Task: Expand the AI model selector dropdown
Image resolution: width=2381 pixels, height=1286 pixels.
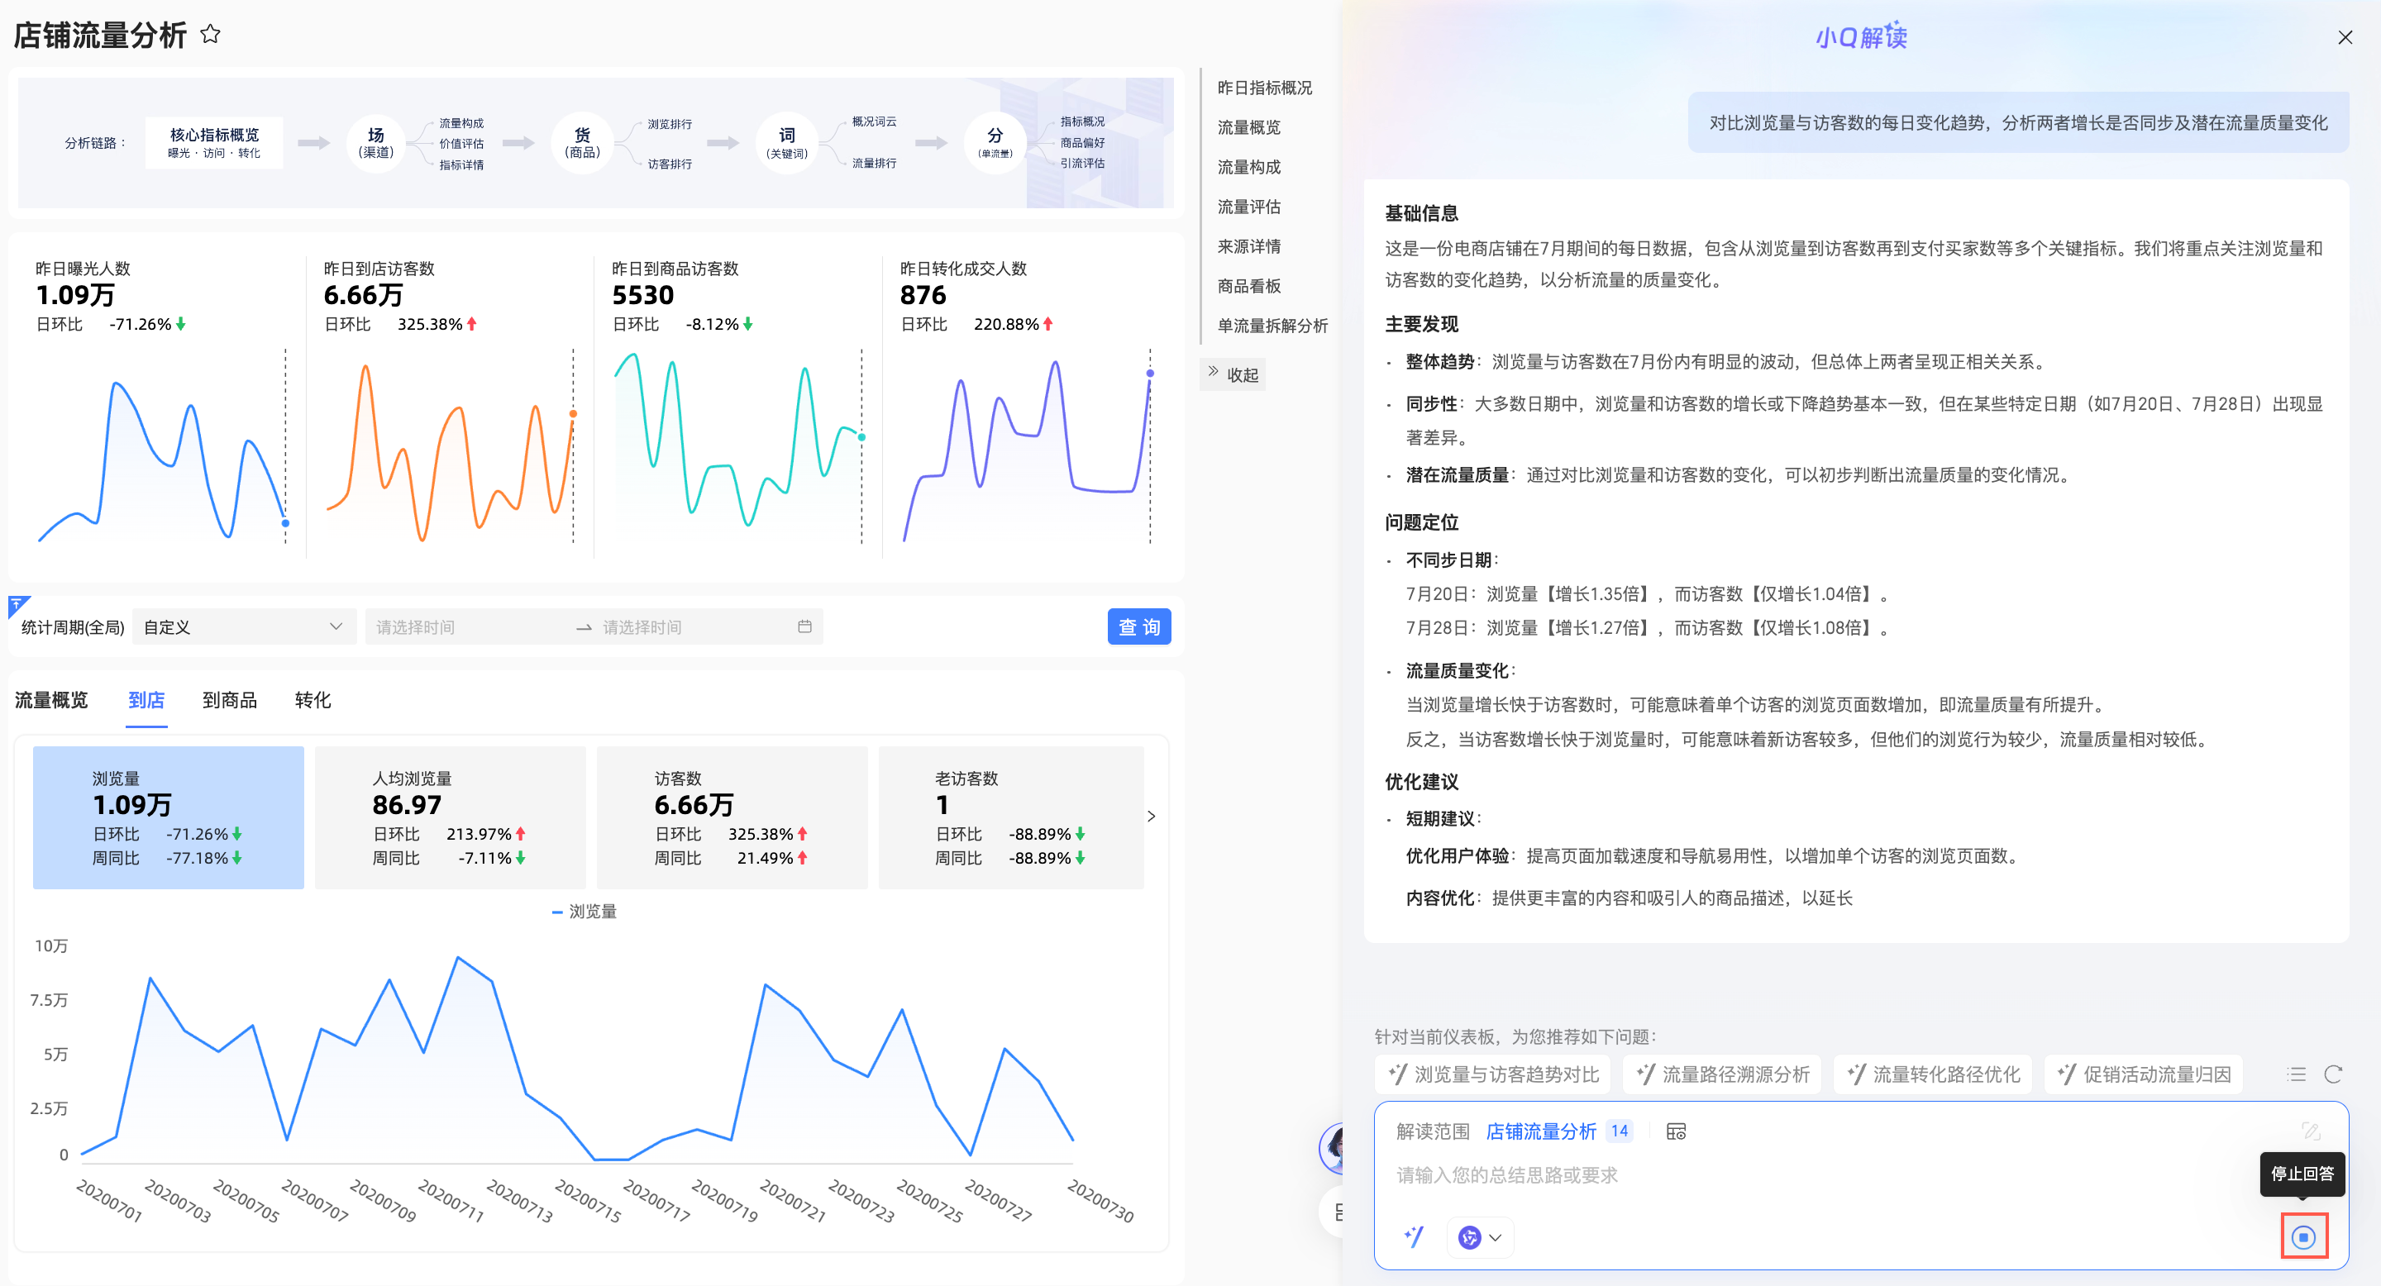Action: [x=1480, y=1236]
